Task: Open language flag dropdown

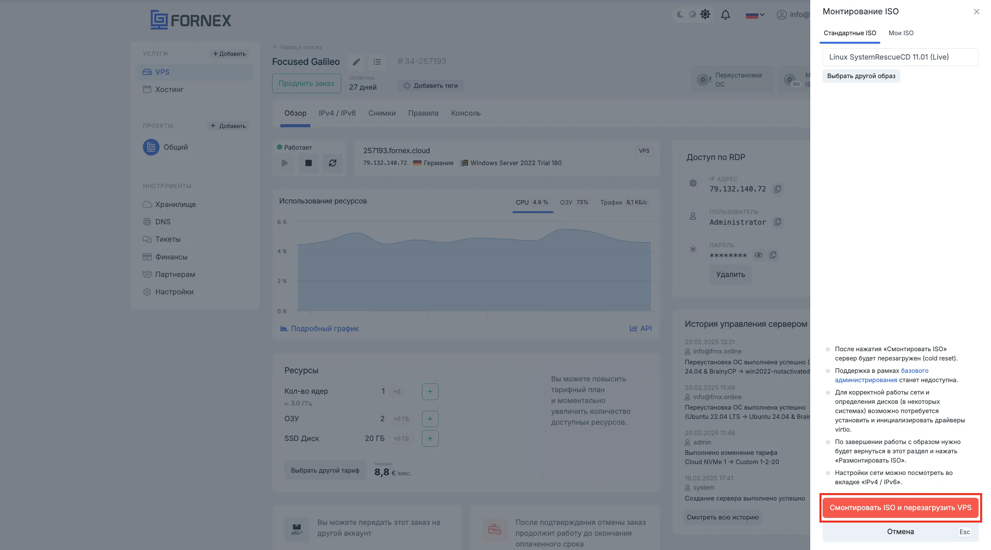Action: point(755,15)
